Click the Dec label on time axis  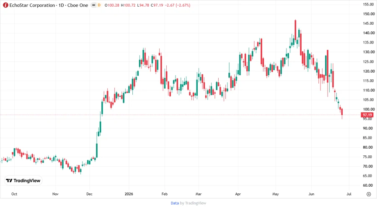[89, 194]
